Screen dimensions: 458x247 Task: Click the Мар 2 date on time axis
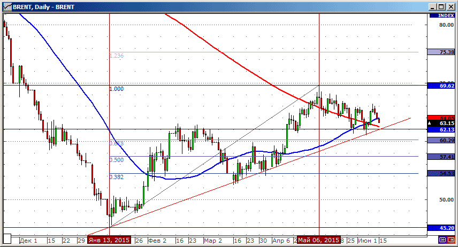coord(213,241)
